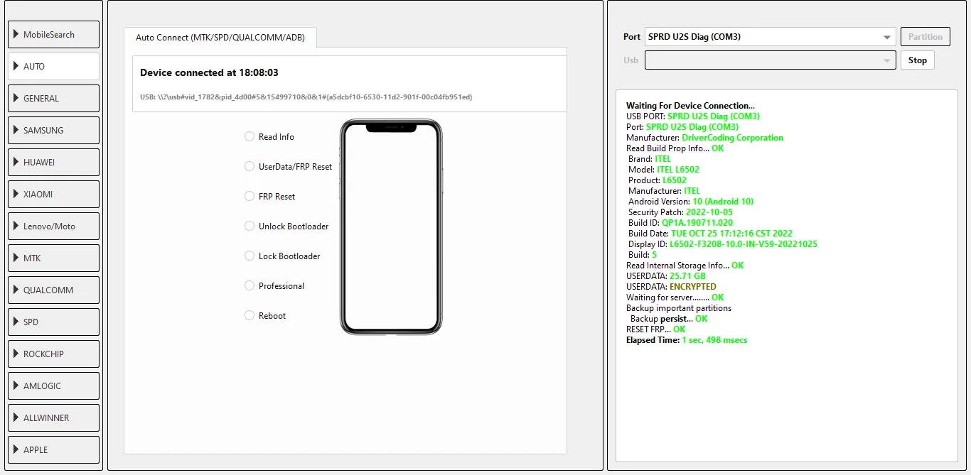
Task: Switch to the Auto Connect tab
Action: click(x=220, y=38)
